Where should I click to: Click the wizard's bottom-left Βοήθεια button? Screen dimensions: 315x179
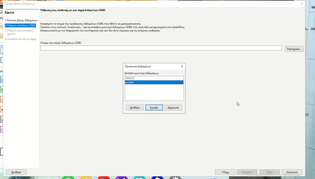(x=16, y=172)
